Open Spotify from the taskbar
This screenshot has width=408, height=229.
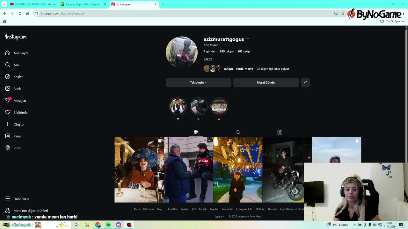click(x=108, y=225)
